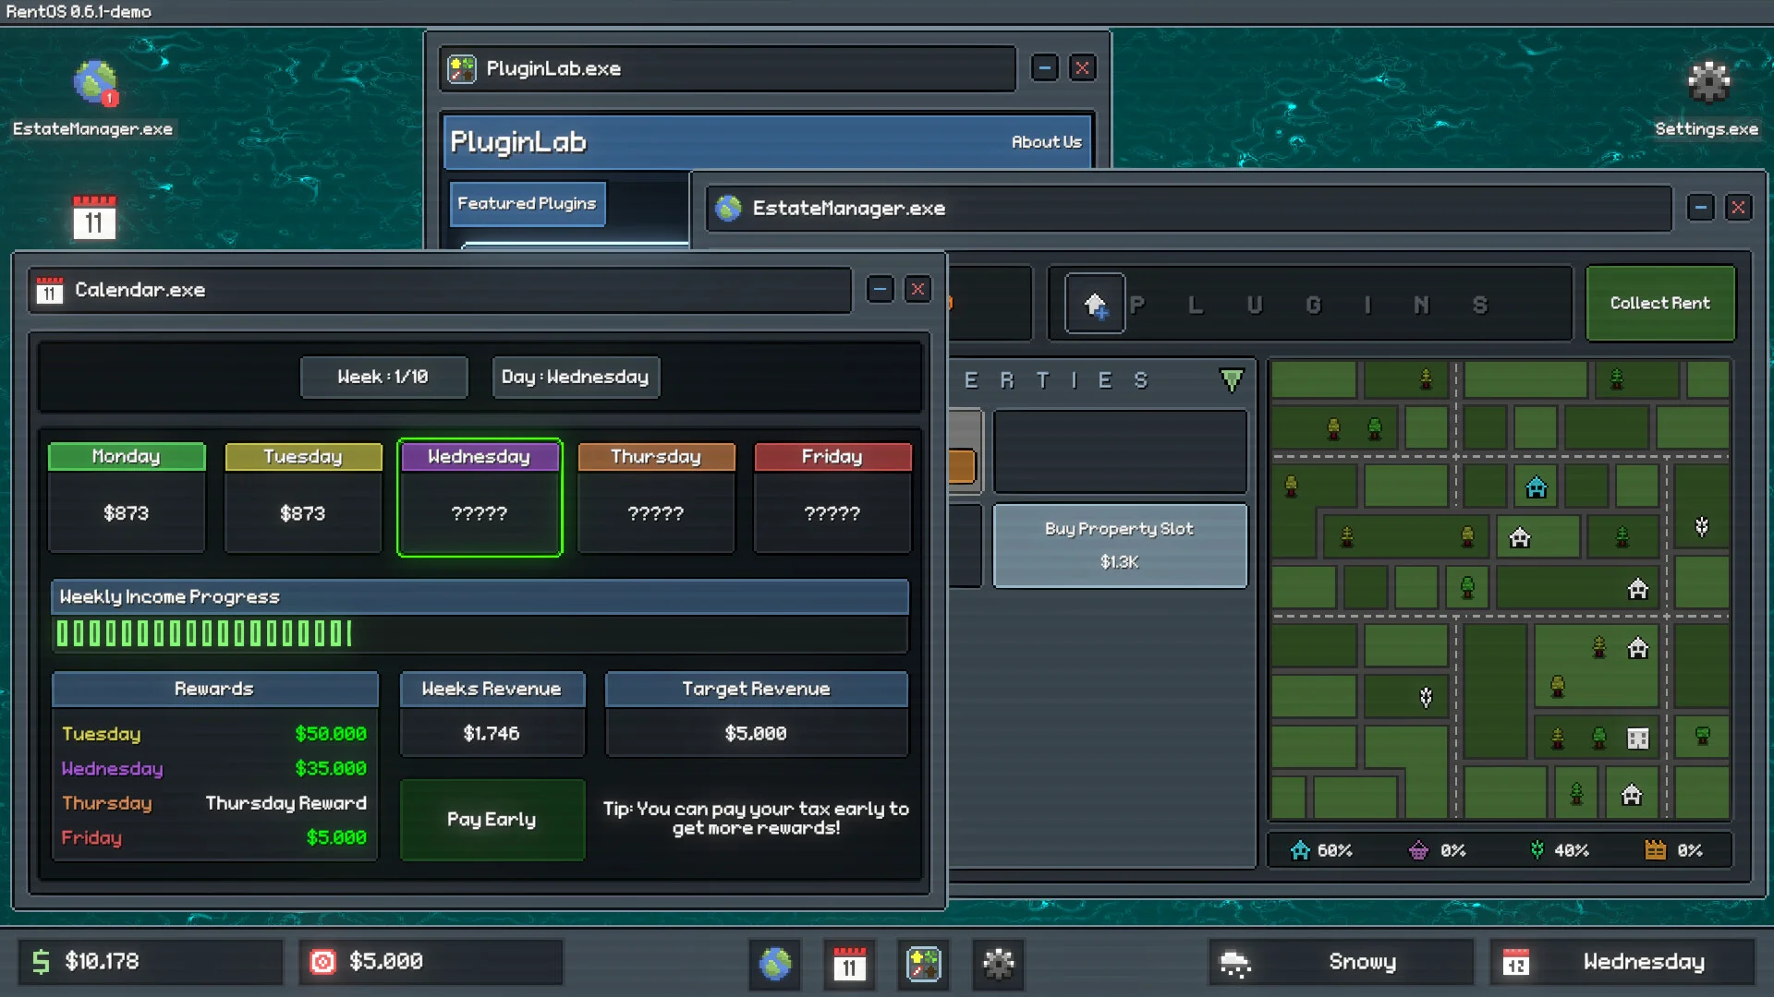
Task: Expand the green filter triangle above the city map
Action: [x=1231, y=379]
